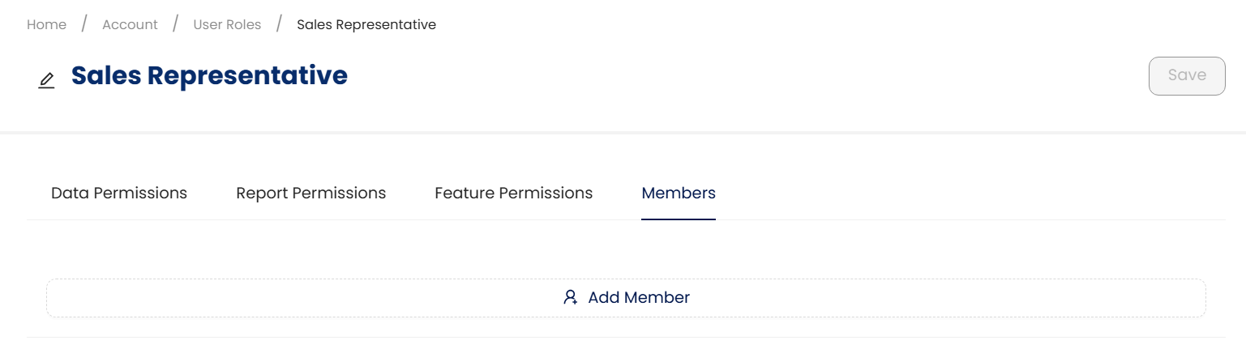This screenshot has height=349, width=1246.
Task: Click the slash separator after Home
Action: coord(83,23)
